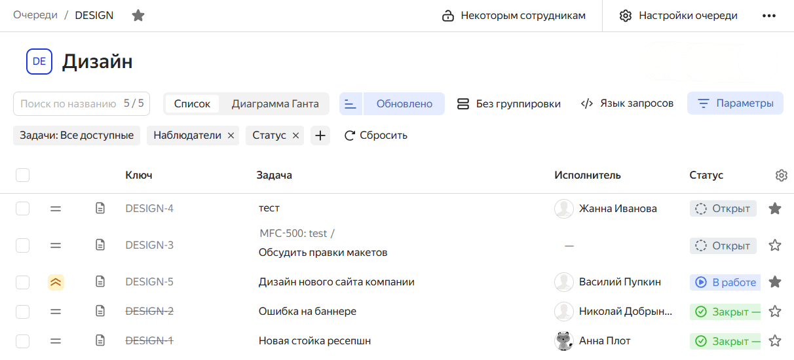Open the three-dots more options menu
This screenshot has width=794, height=360.
769,16
